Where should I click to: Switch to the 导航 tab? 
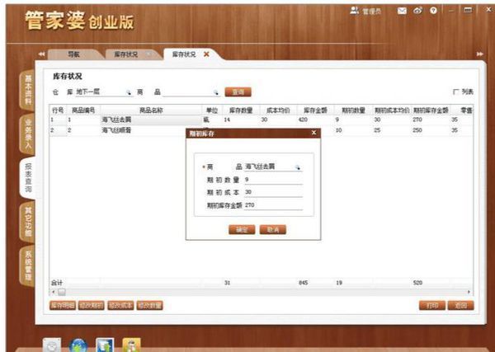73,54
